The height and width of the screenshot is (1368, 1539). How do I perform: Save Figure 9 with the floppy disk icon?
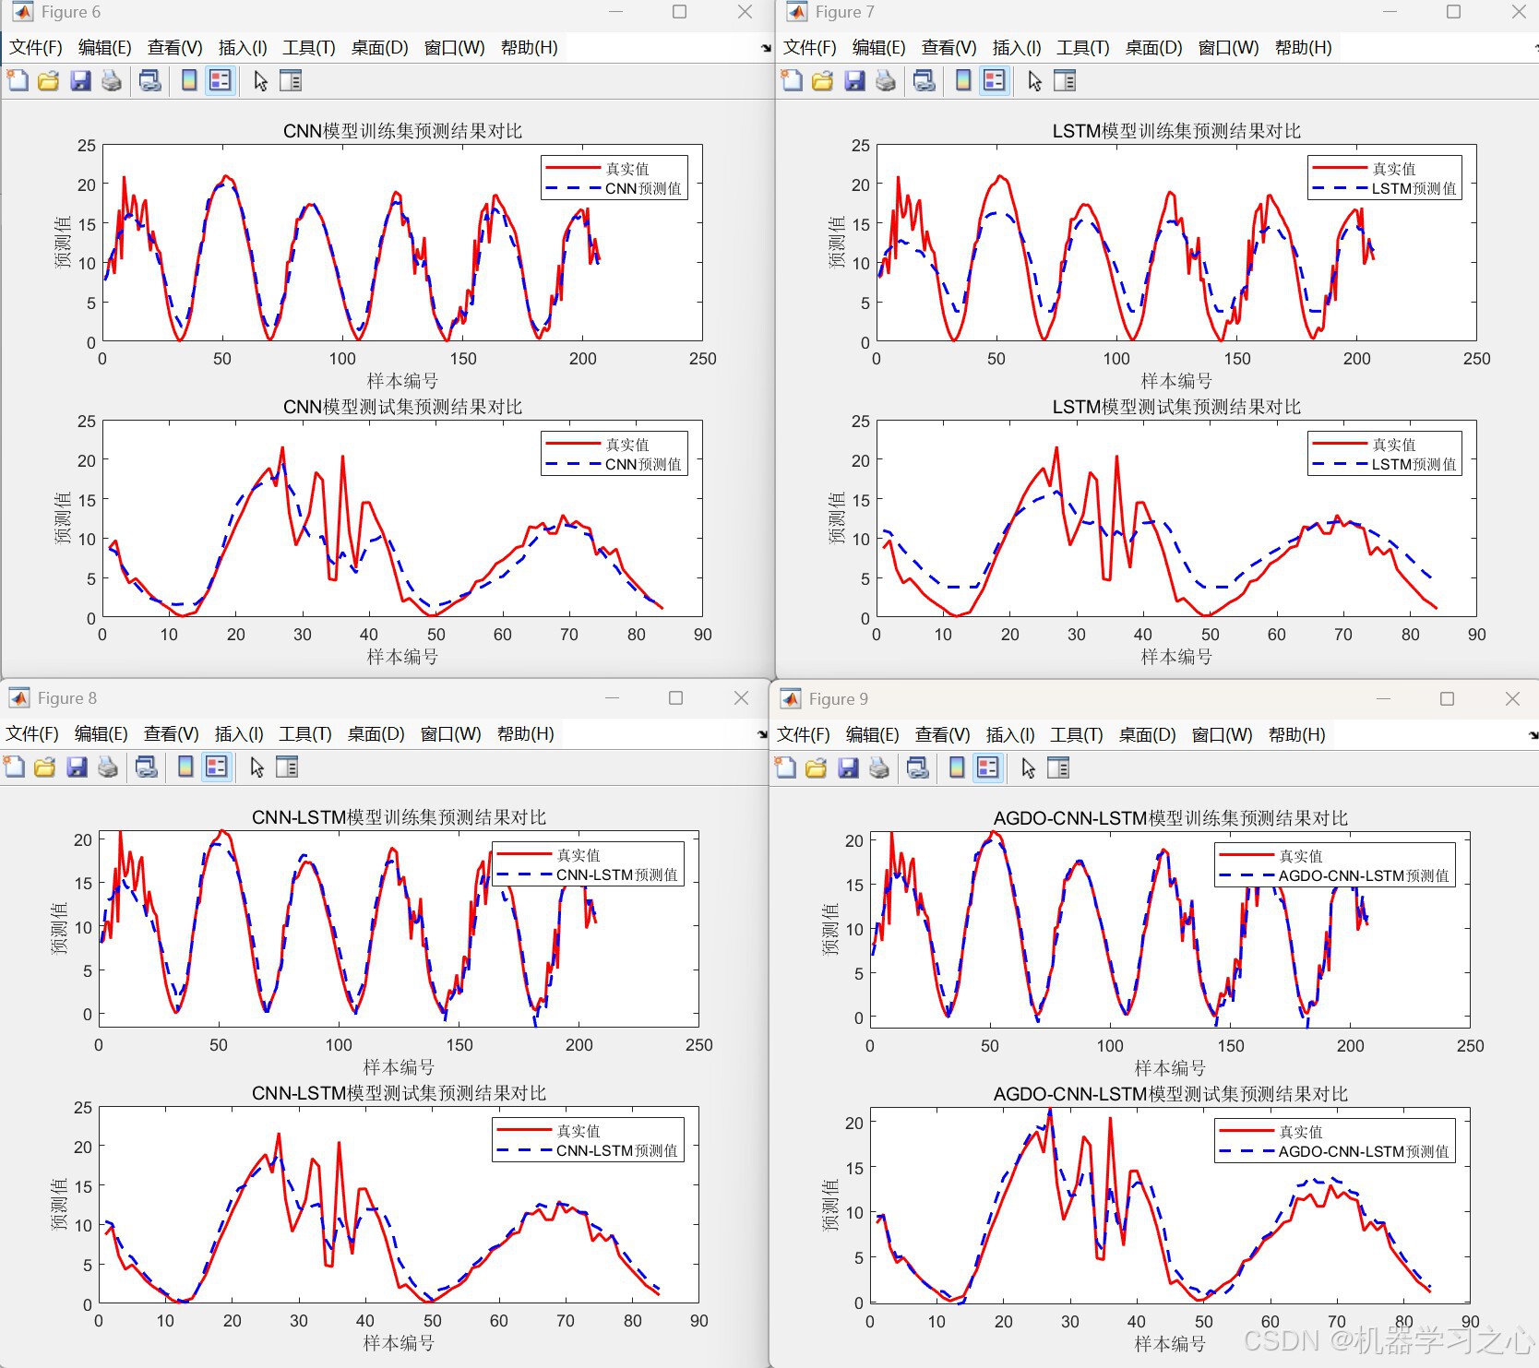(x=848, y=768)
